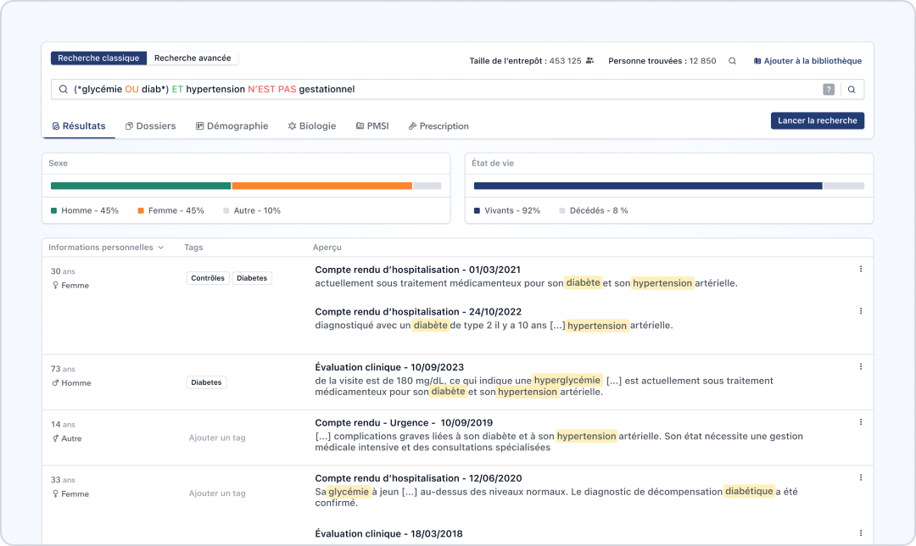
Task: Open three-dot menu for Évaluation clinique 10/09/2023
Action: [x=861, y=366]
